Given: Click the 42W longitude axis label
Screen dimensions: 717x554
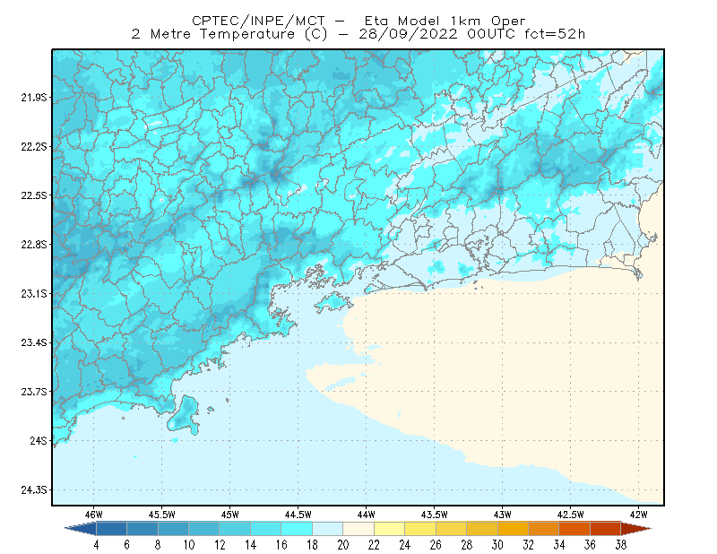Looking at the screenshot, I should click(638, 515).
